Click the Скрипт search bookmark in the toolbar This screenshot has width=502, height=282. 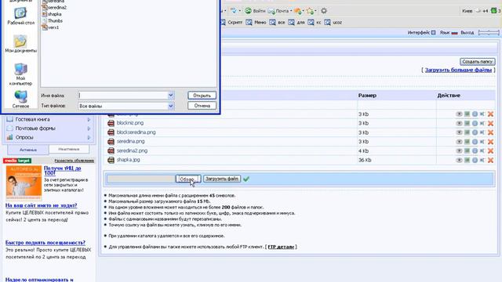231,23
